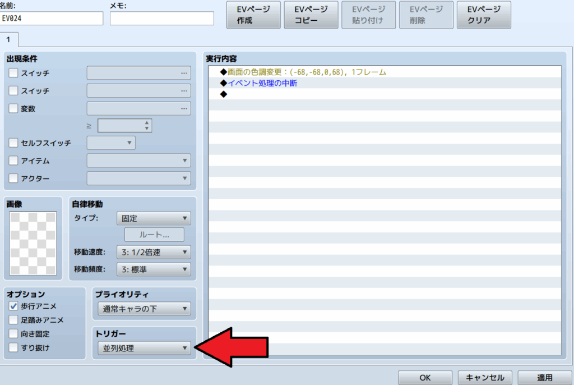
Task: Select the empty third command line
Action: point(385,94)
